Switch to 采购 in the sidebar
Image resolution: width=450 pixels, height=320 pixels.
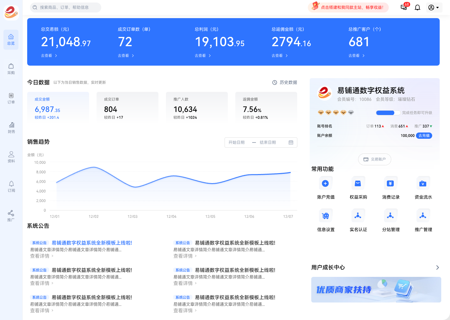11,69
